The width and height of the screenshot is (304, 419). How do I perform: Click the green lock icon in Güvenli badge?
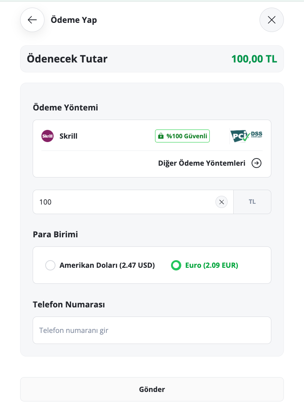click(x=161, y=136)
